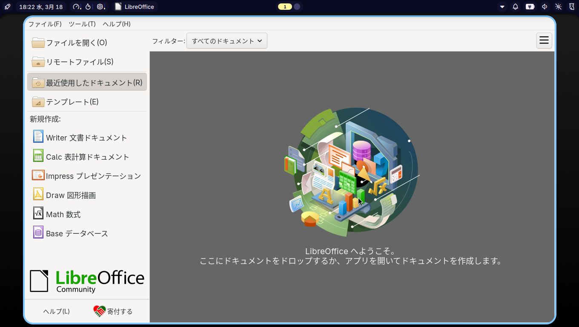
Task: Expand the フィルター document type dropdown
Action: pyautogui.click(x=226, y=41)
